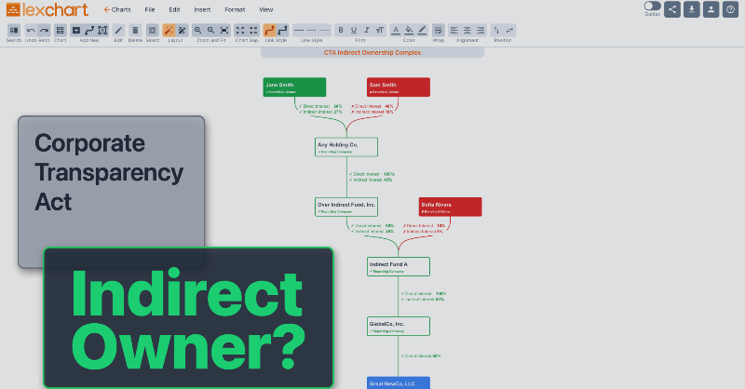This screenshot has height=389, width=745.
Task: Select the Sam Smith box
Action: [399, 87]
